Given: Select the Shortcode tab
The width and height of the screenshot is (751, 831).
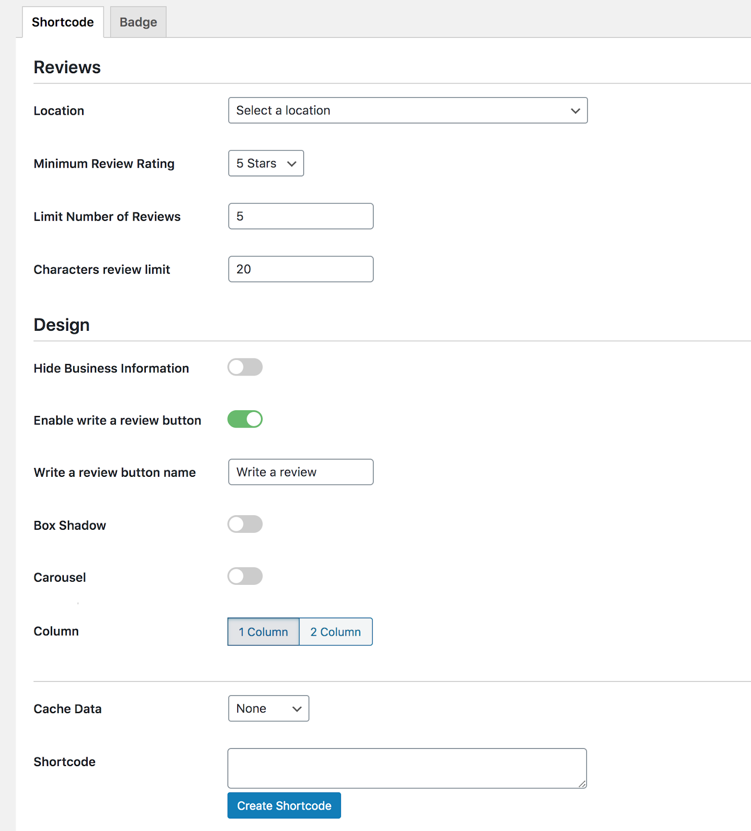Looking at the screenshot, I should [x=63, y=22].
